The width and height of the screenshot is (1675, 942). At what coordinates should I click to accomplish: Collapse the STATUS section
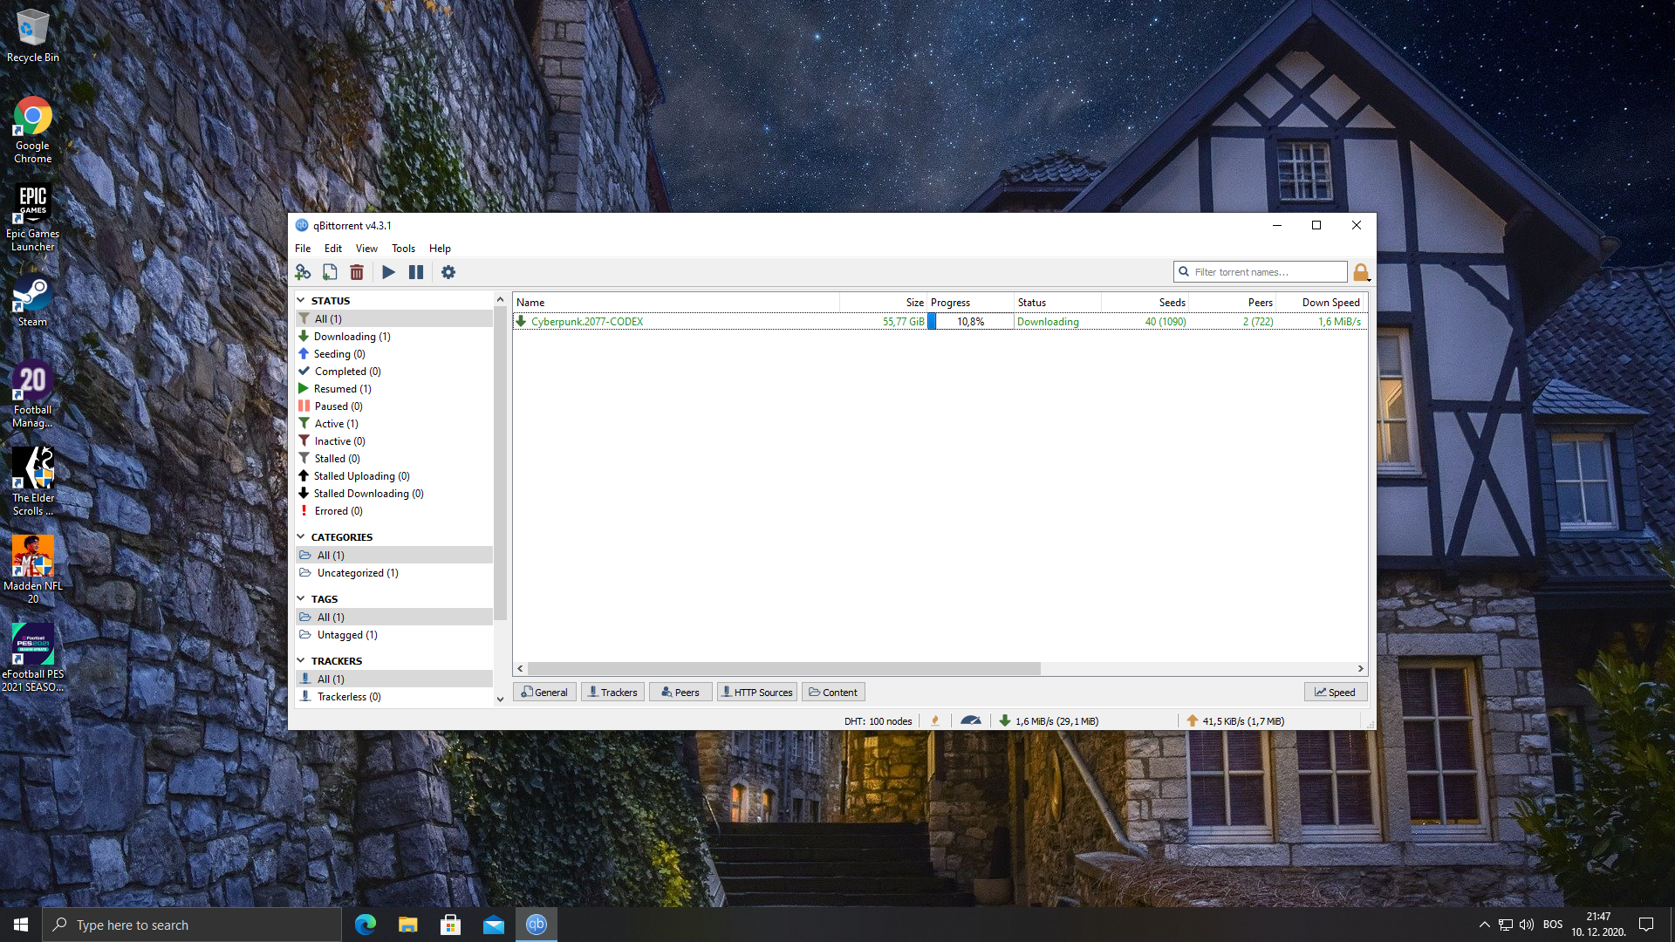click(x=301, y=300)
